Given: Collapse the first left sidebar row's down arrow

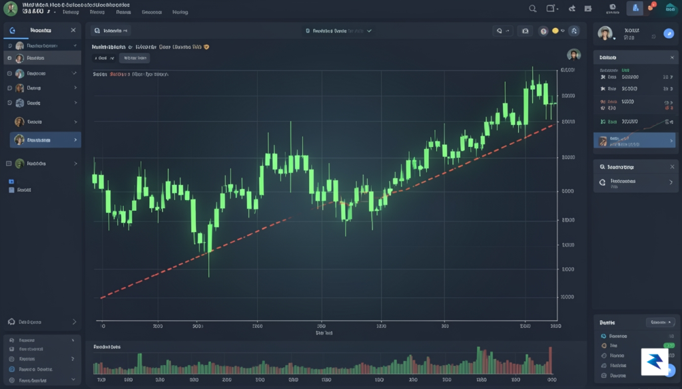Looking at the screenshot, I should [x=75, y=46].
